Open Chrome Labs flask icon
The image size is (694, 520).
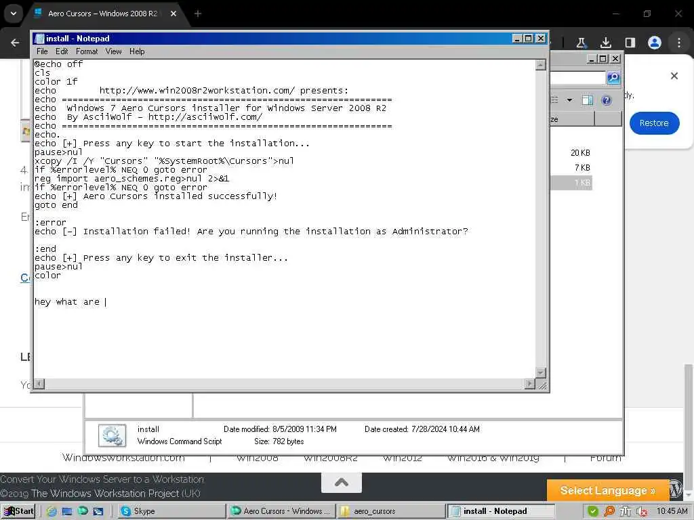[581, 43]
